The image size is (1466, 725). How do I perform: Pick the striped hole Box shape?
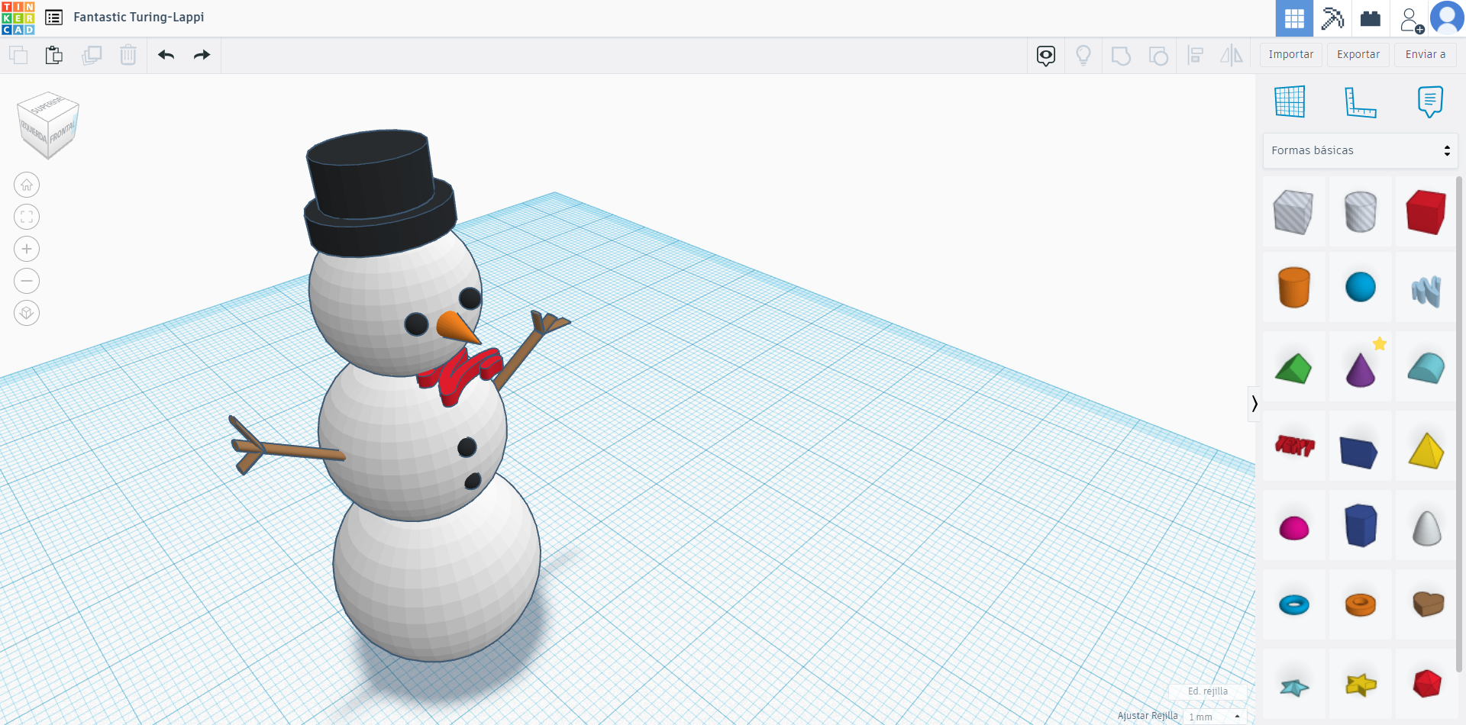coord(1293,211)
